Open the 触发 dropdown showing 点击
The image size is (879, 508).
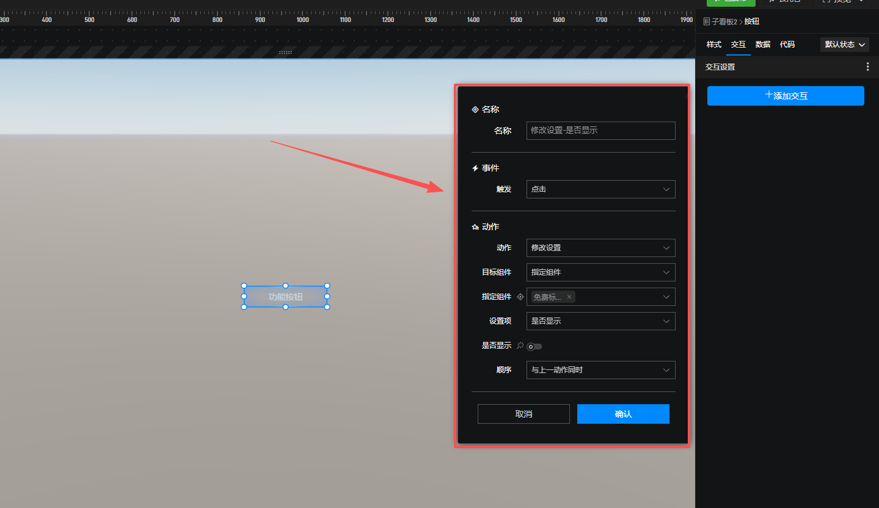[x=600, y=189]
